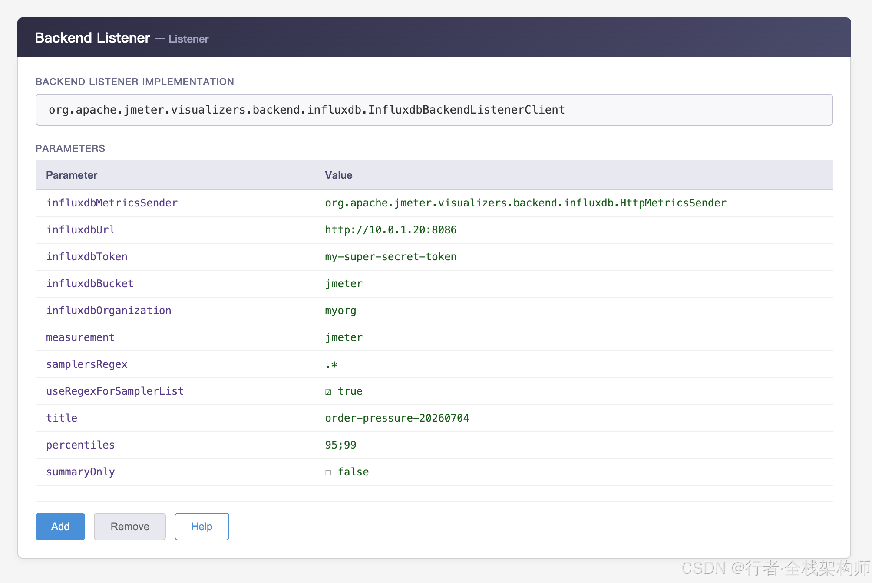872x583 pixels.
Task: Click the Parameter column header
Action: 72,175
